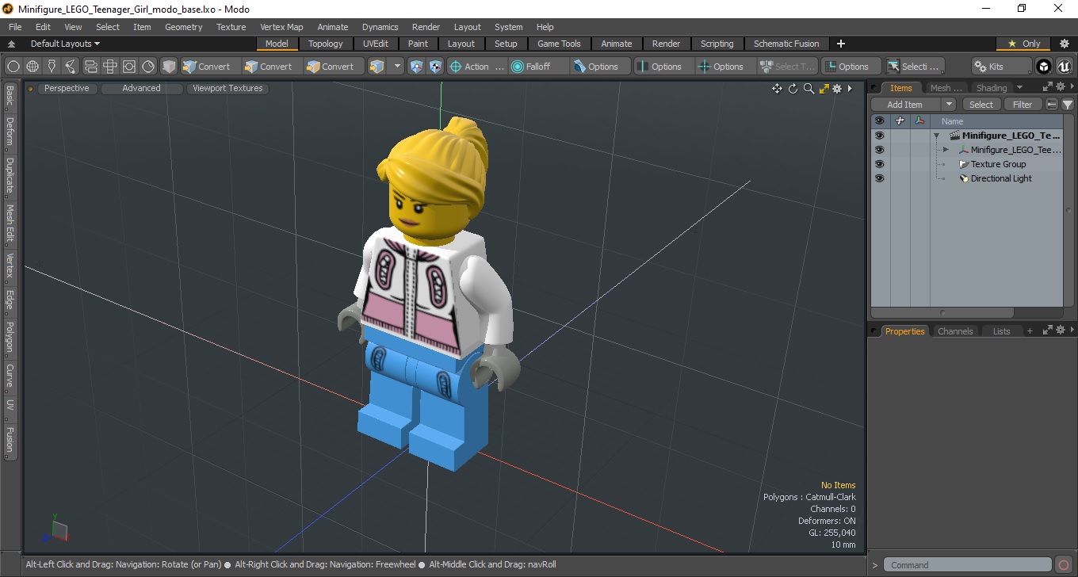Expand the Minifigure mesh child item

[x=946, y=150]
